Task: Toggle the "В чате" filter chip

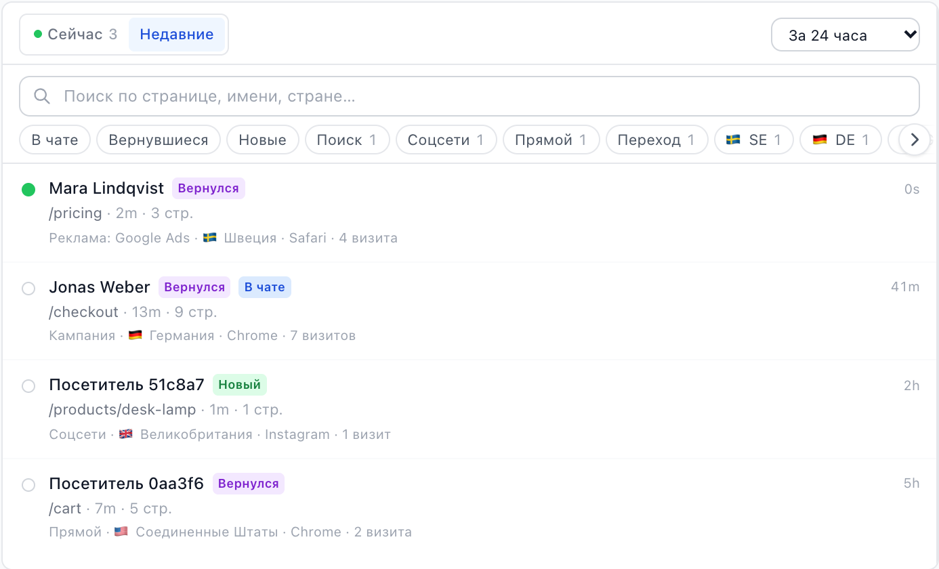Action: click(55, 140)
